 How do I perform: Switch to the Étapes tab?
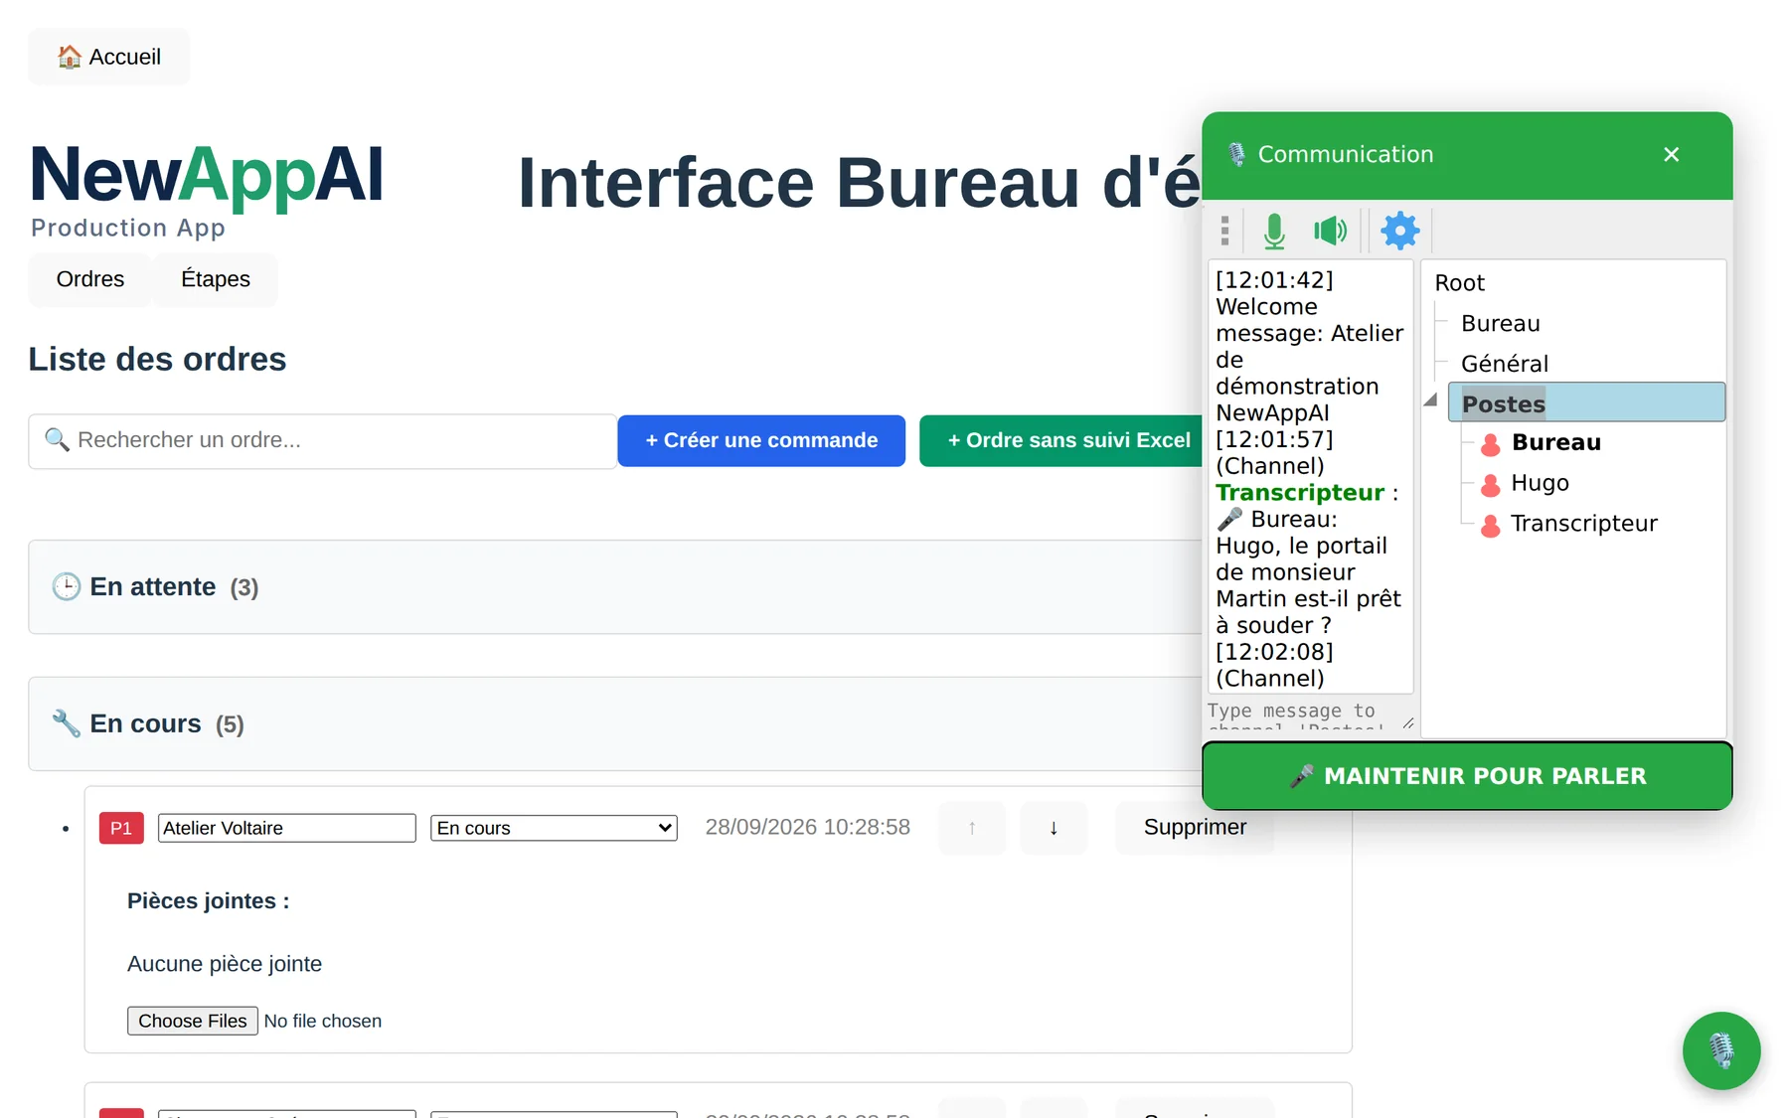tap(216, 279)
